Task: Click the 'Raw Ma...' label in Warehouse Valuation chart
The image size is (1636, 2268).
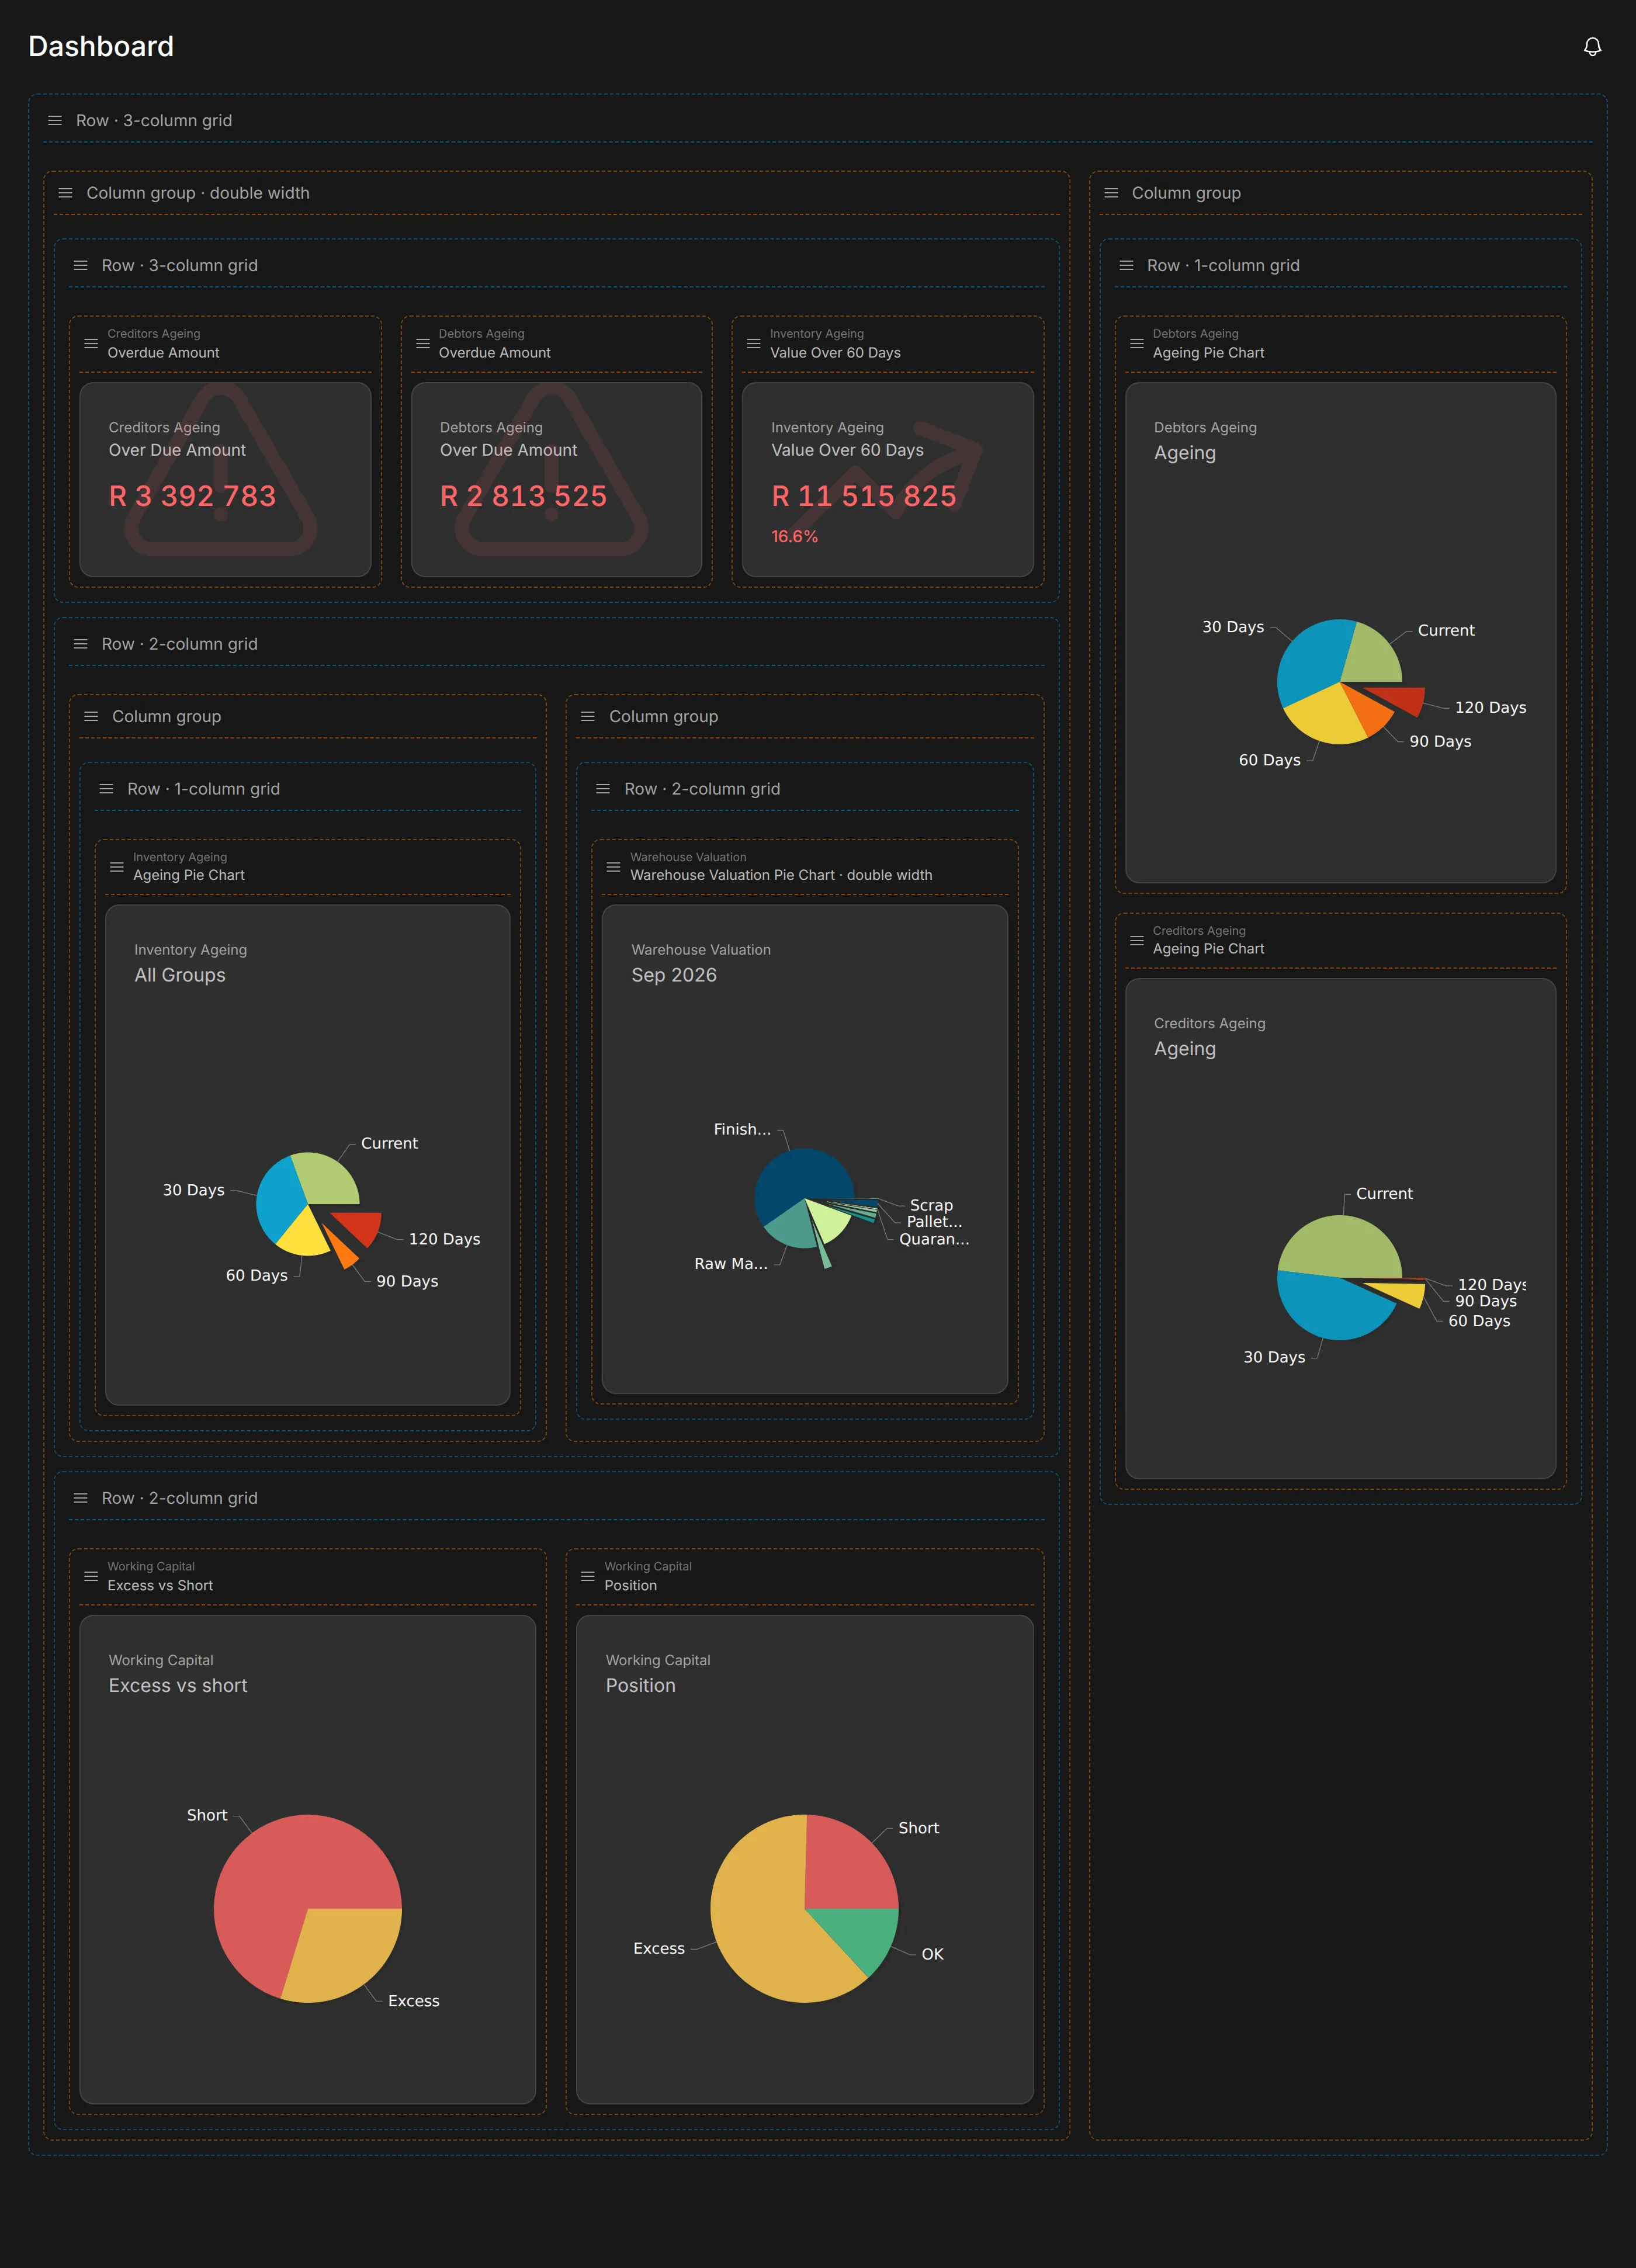Action: coord(731,1264)
